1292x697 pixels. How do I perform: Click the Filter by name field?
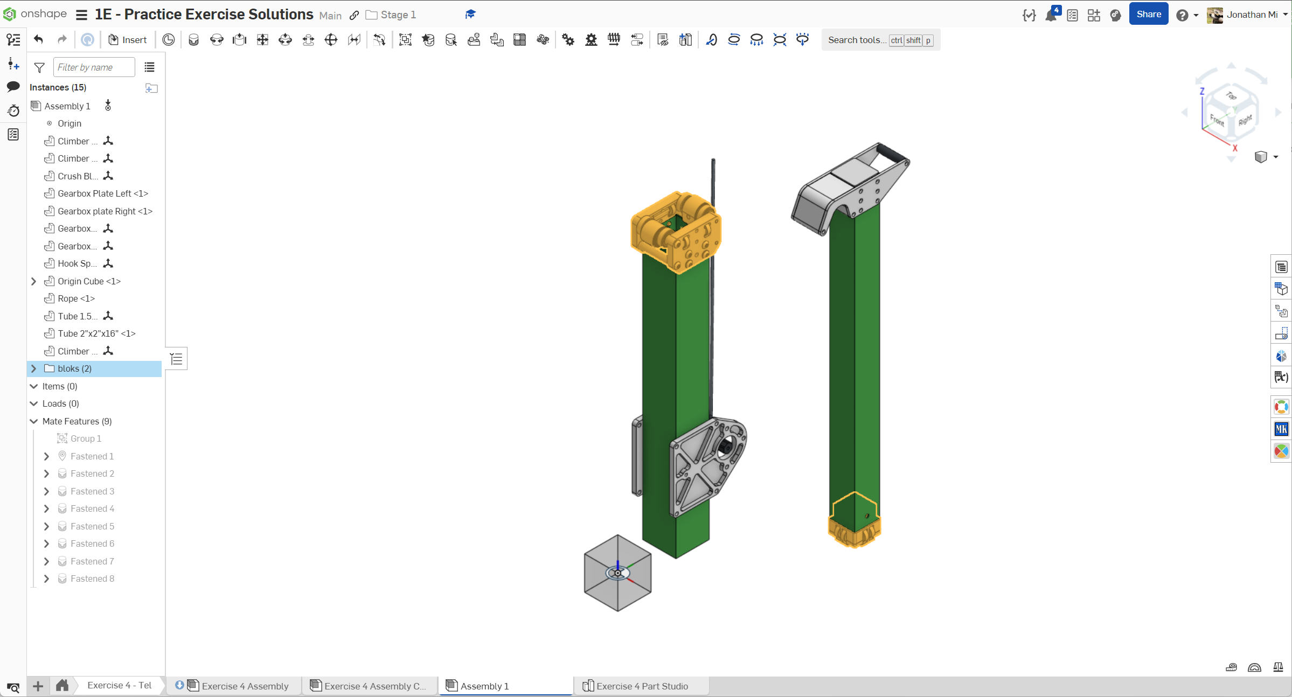pos(94,67)
